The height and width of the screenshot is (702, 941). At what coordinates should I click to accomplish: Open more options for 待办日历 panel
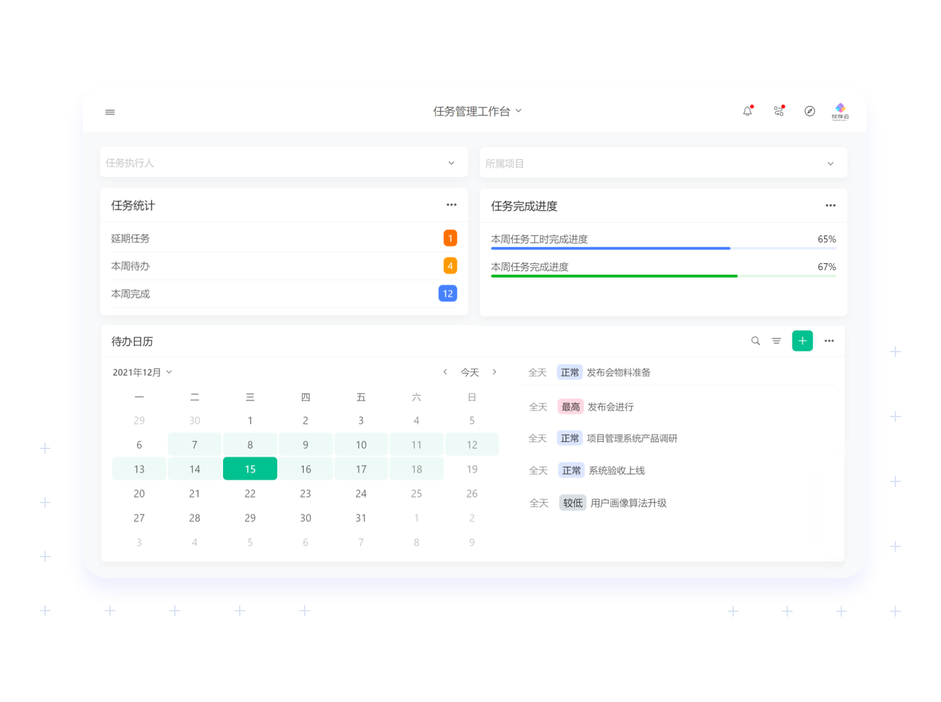(829, 341)
